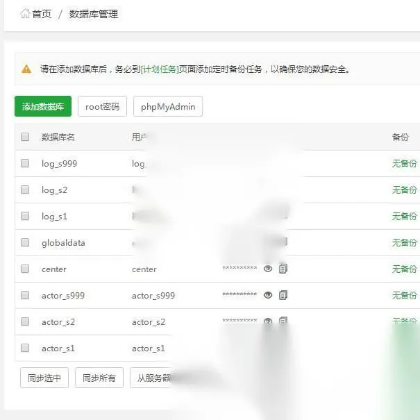The width and height of the screenshot is (420, 420).
Task: Select the log_s999 database name
Action: (x=59, y=164)
